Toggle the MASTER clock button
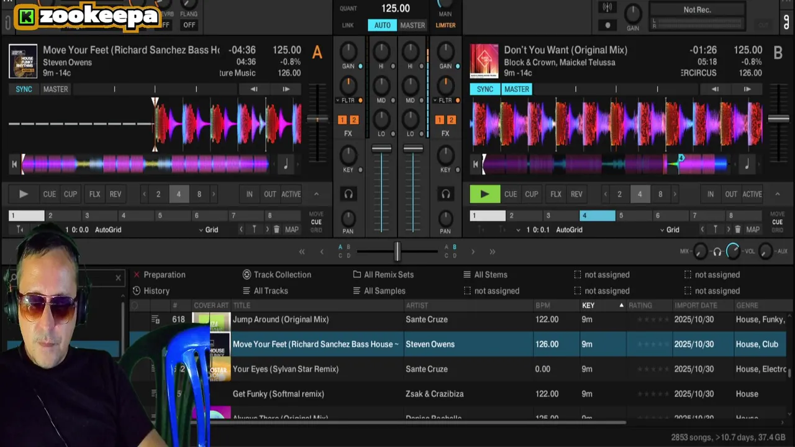 tap(412, 25)
